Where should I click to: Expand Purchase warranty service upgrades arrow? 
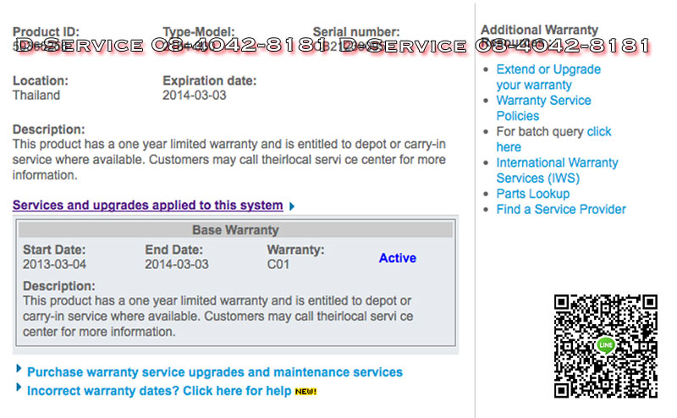(x=19, y=369)
